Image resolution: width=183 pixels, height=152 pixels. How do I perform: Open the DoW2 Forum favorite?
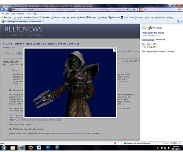[x=127, y=17]
